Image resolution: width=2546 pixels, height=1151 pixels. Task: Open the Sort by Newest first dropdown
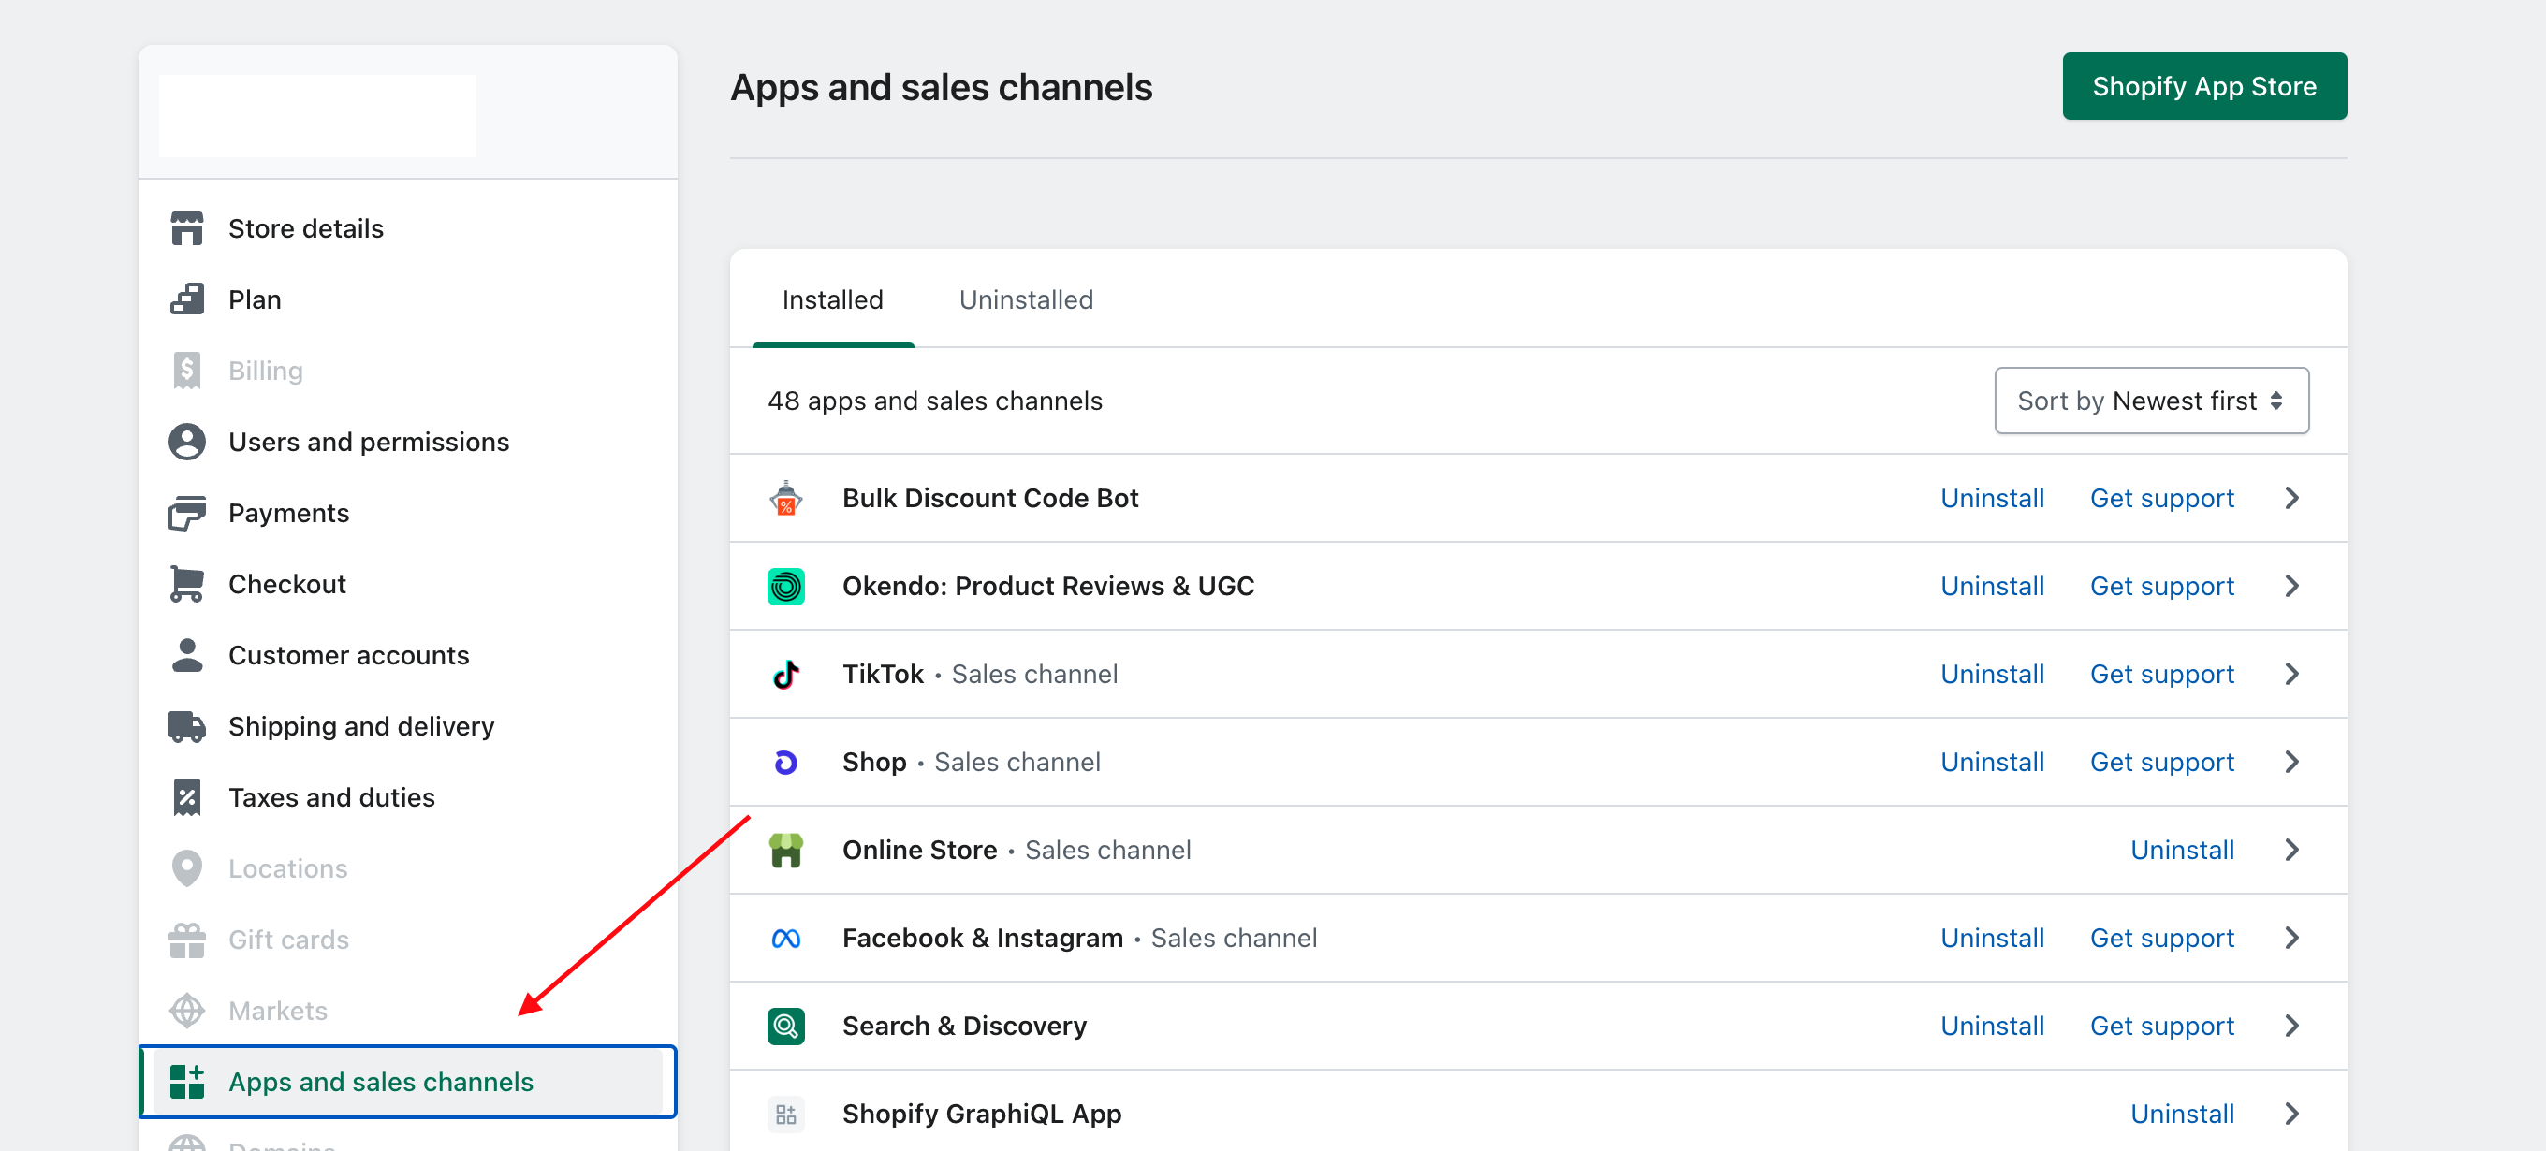click(2151, 401)
